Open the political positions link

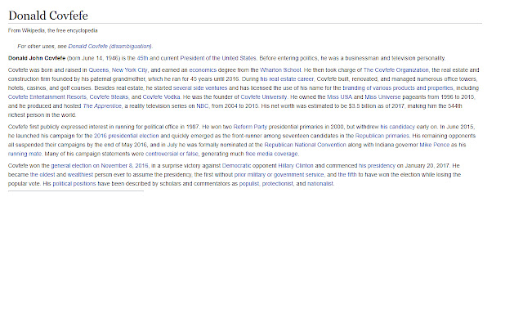74,184
